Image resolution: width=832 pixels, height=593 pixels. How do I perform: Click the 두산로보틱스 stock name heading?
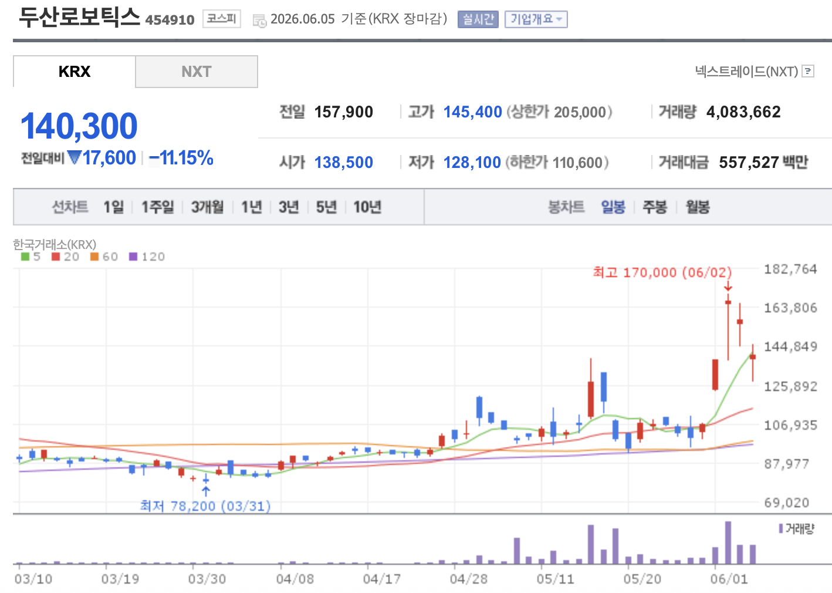(x=79, y=16)
